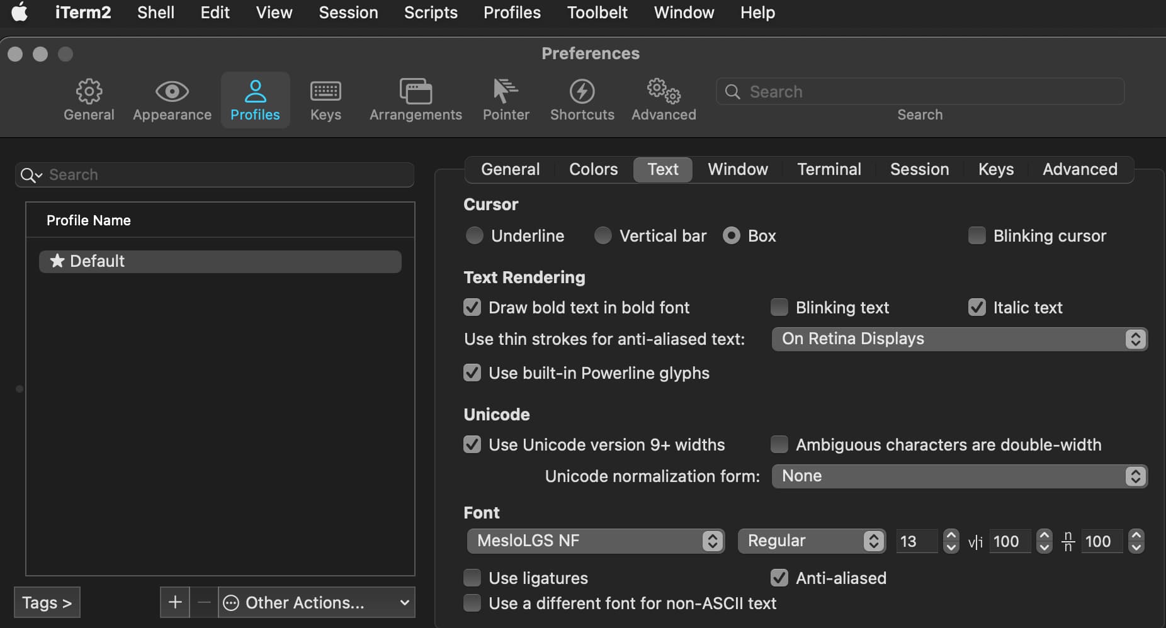Click the magnifier icon in Preferences search
Image resolution: width=1166 pixels, height=628 pixels.
[732, 92]
